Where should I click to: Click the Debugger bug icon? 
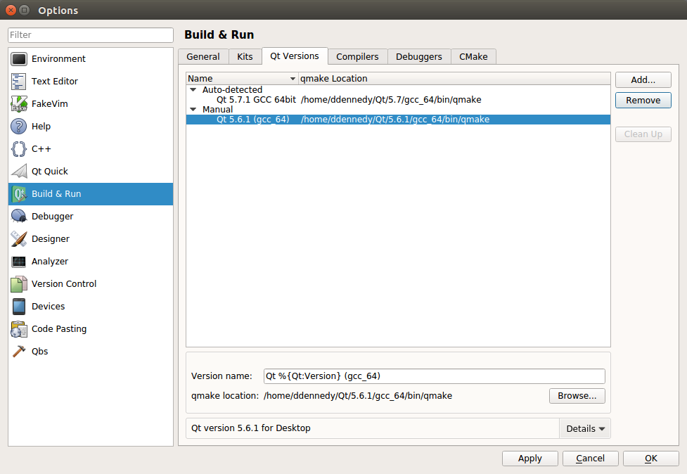[19, 217]
